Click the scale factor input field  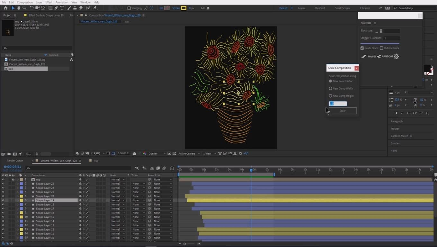338,104
